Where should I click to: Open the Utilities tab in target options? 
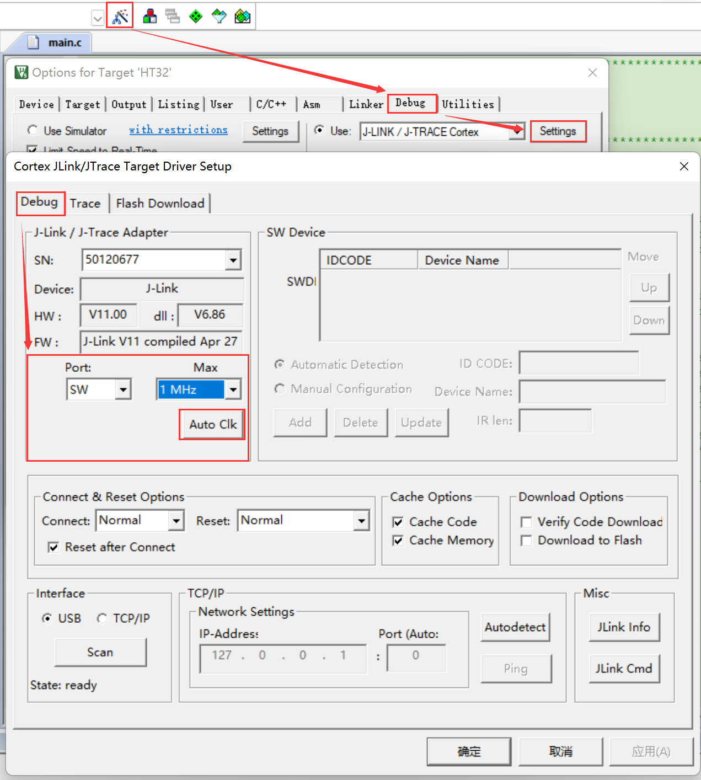click(468, 104)
